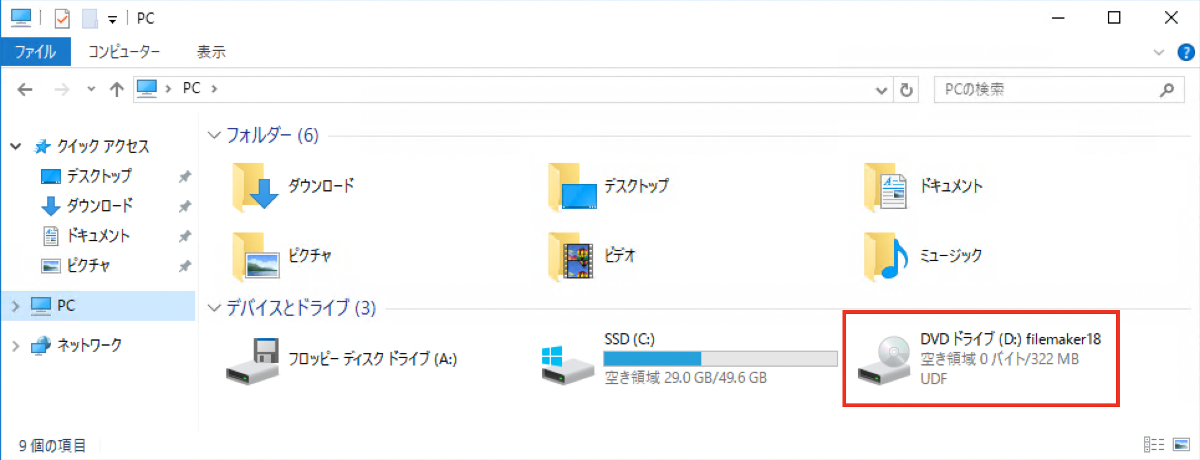Collapse the デバイスとドライブ (3) group
Screen dimensions: 1200x460
[214, 308]
